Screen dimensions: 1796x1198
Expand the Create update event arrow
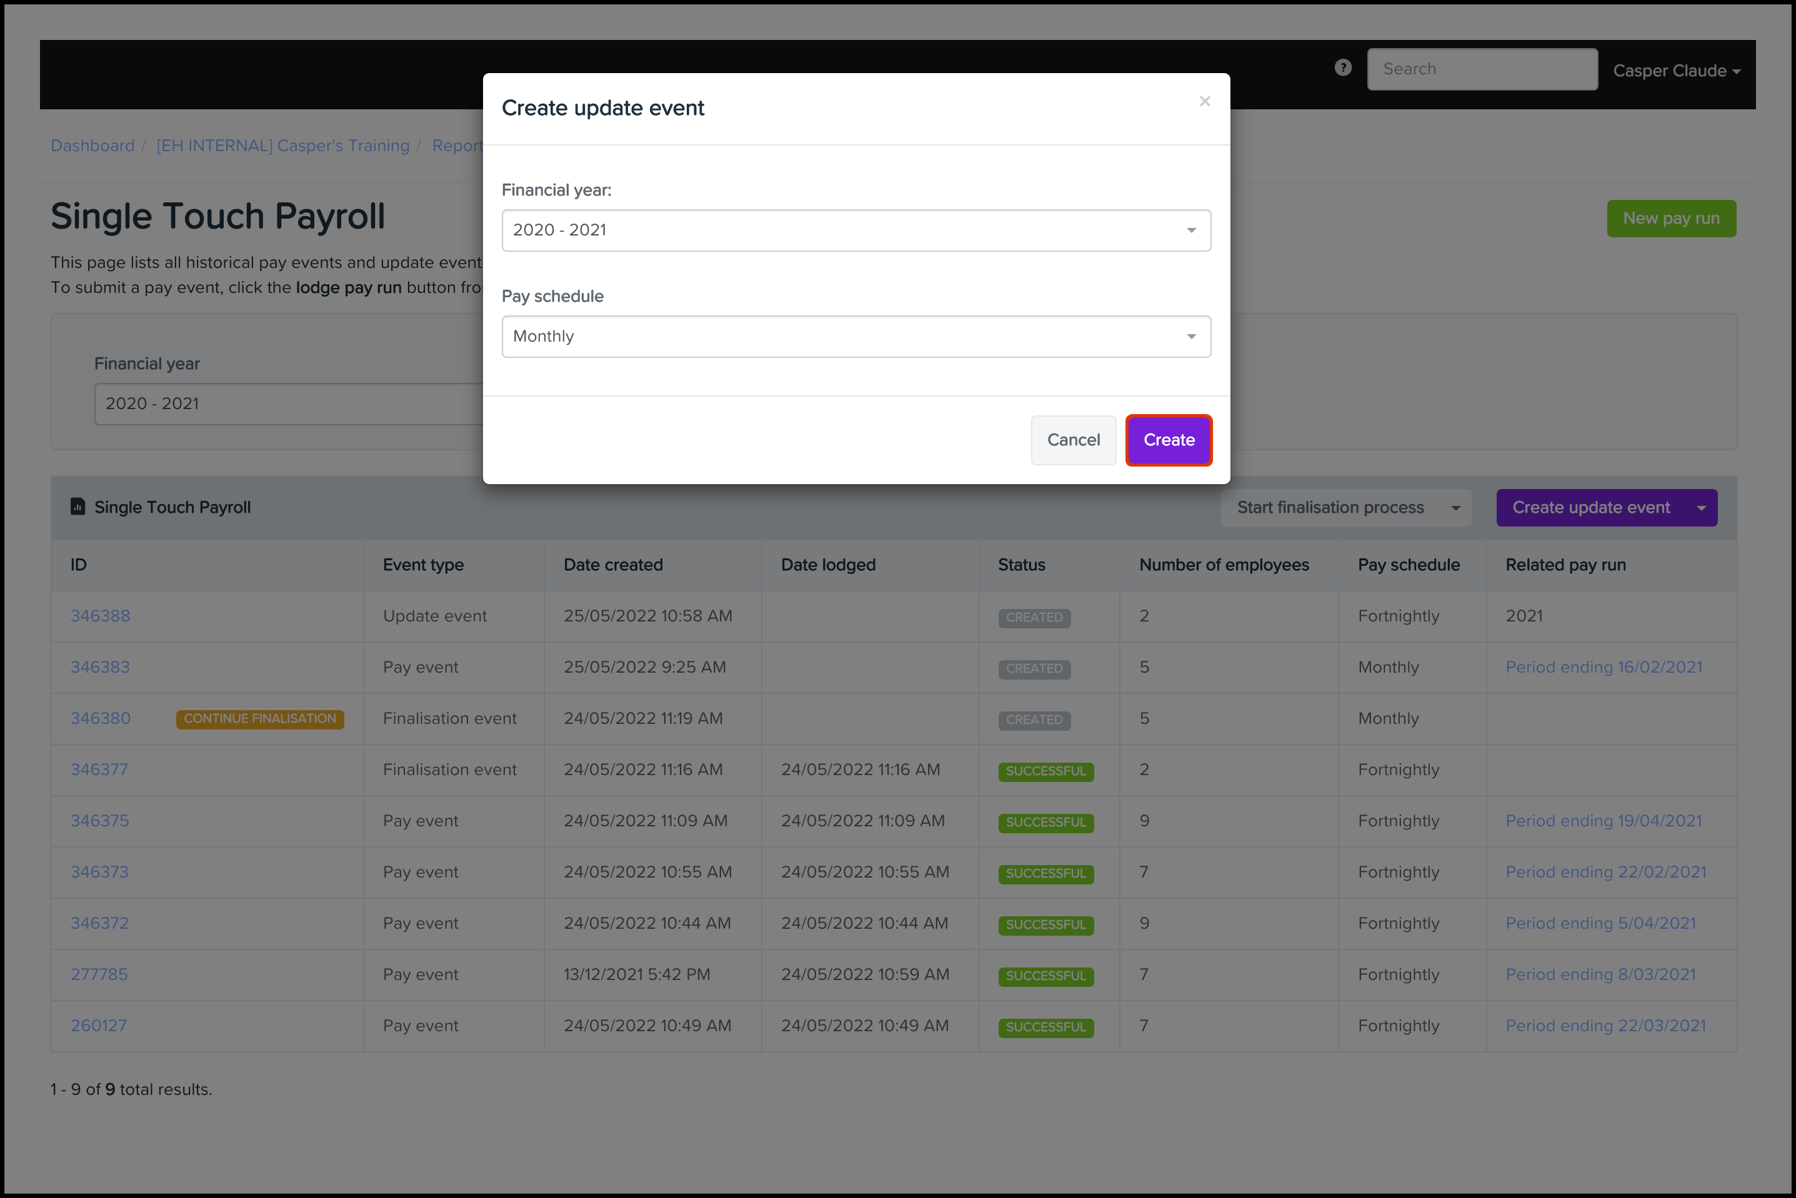[1701, 508]
